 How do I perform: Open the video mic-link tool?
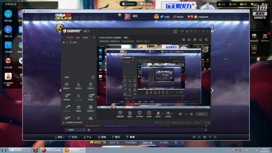67,97
